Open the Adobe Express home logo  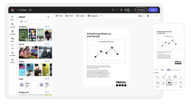point(12,10)
